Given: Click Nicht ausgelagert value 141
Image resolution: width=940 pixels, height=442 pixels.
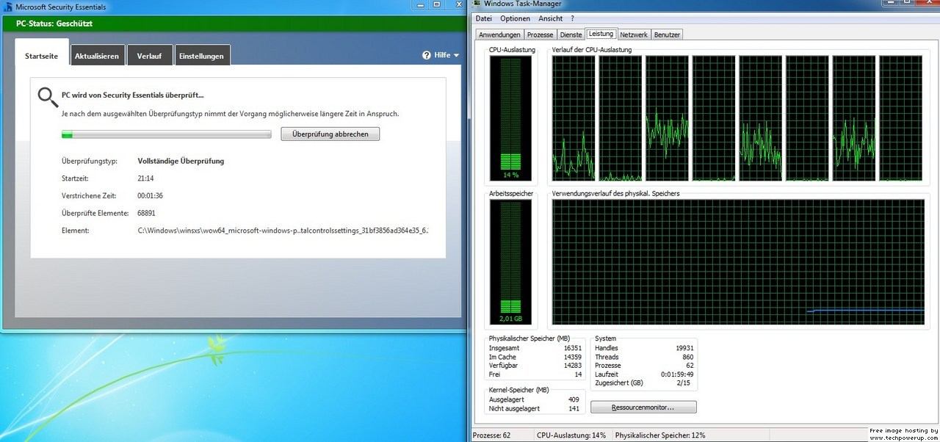Looking at the screenshot, I should tap(574, 409).
